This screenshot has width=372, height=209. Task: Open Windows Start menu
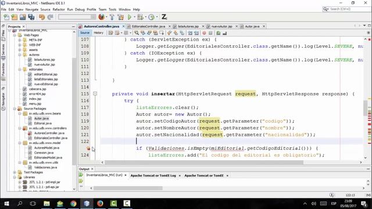[6, 204]
